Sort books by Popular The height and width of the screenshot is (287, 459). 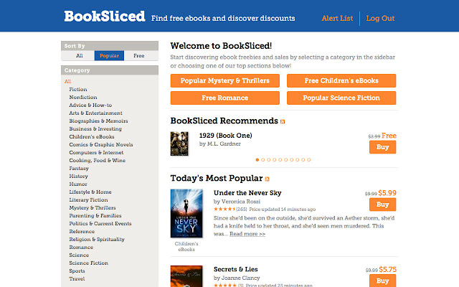click(x=109, y=55)
